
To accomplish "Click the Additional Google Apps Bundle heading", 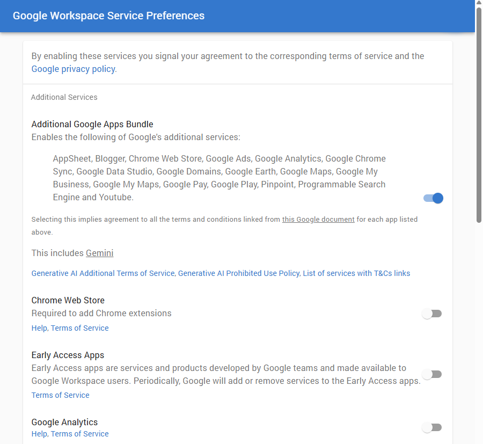I will click(x=92, y=124).
